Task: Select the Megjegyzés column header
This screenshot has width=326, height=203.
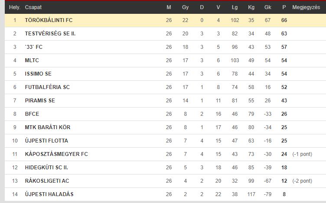Action: coord(306,7)
